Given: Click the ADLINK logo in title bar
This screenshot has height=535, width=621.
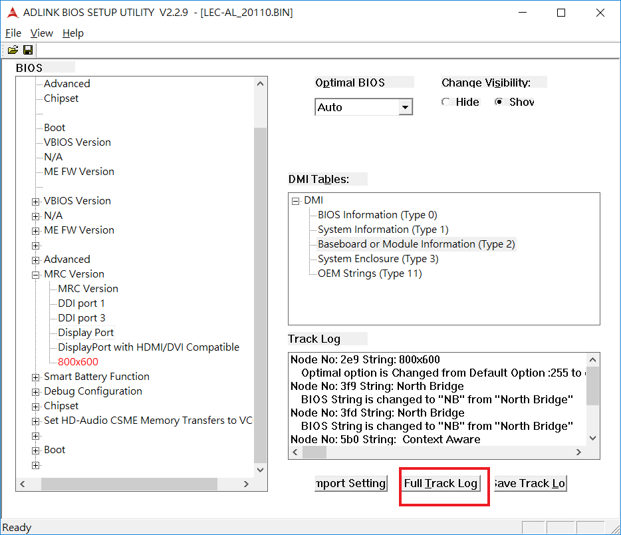Looking at the screenshot, I should (x=13, y=12).
